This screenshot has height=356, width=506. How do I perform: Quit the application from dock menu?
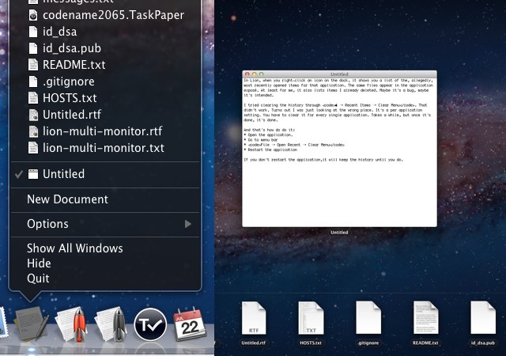(x=38, y=278)
